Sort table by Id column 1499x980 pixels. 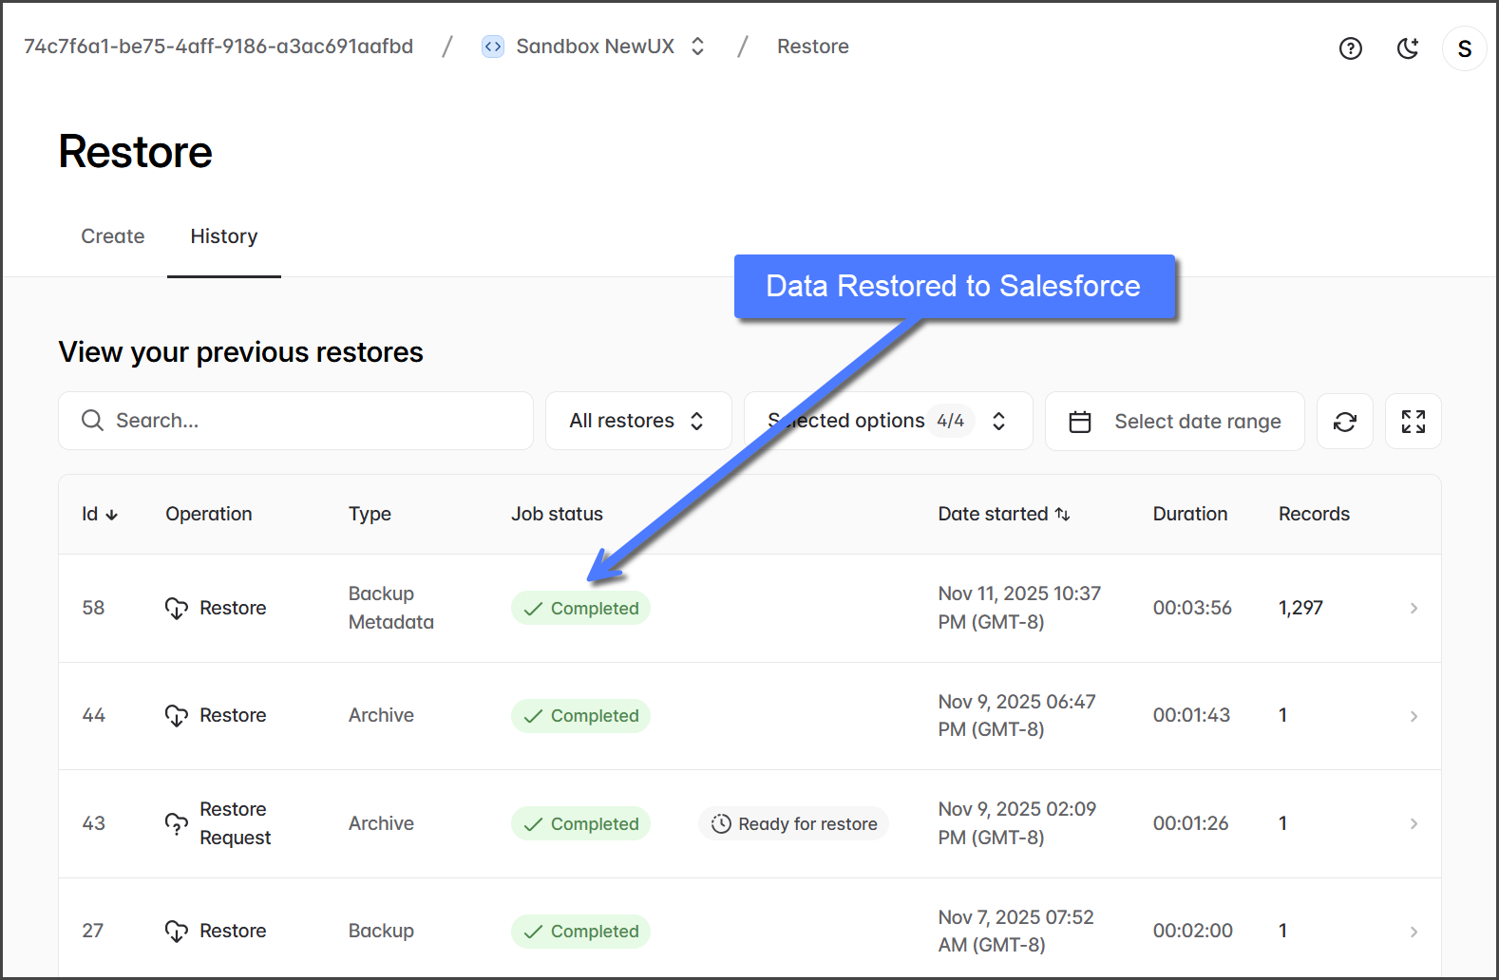tap(100, 514)
